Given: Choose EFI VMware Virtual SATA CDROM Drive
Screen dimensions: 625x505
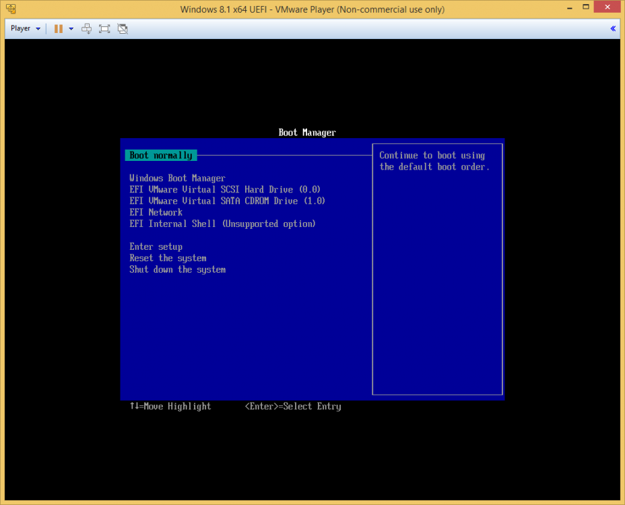Looking at the screenshot, I should point(227,201).
